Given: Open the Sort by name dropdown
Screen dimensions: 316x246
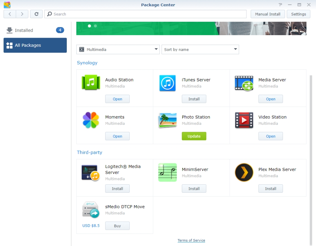Looking at the screenshot, I should (x=200, y=49).
